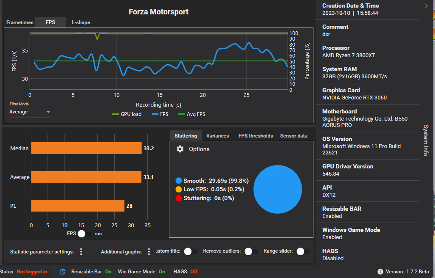The height and width of the screenshot is (278, 435).
Task: Click Creation date '2023-10-18 | 15:58:44'
Action: coord(350,13)
